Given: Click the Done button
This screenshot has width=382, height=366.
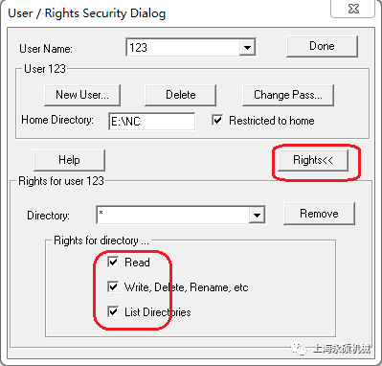Looking at the screenshot, I should (322, 46).
